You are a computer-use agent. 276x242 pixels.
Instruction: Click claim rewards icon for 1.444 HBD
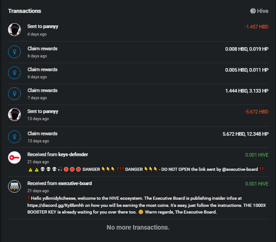[15, 93]
